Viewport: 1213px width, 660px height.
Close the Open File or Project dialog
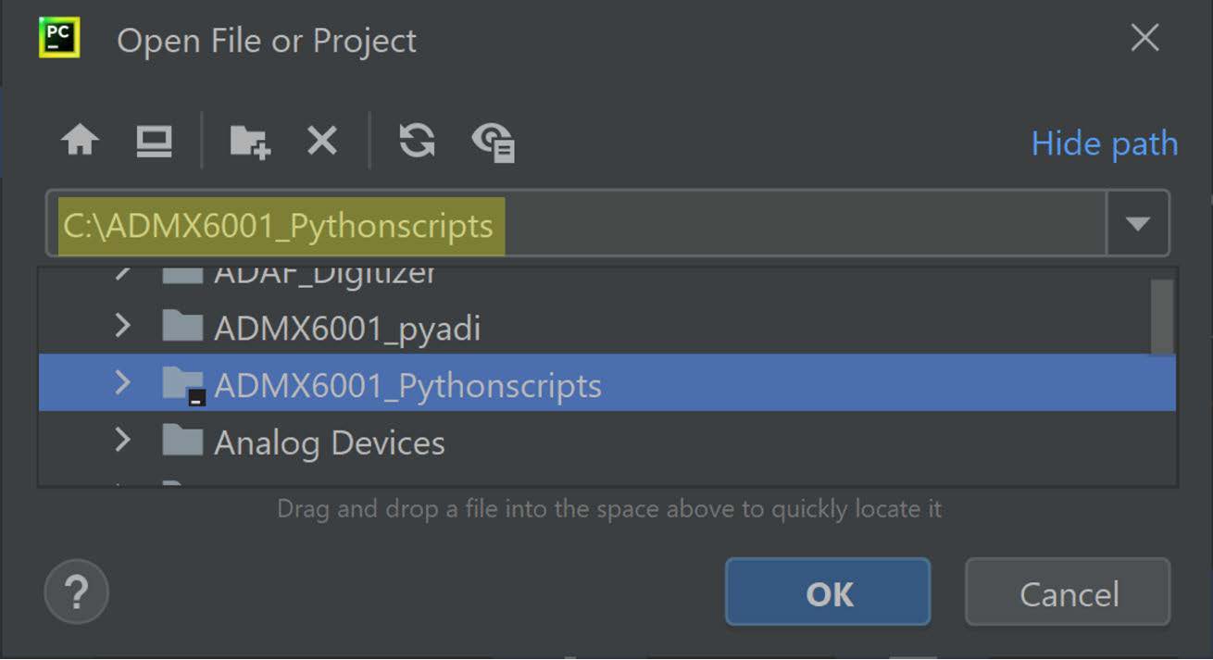[1145, 39]
